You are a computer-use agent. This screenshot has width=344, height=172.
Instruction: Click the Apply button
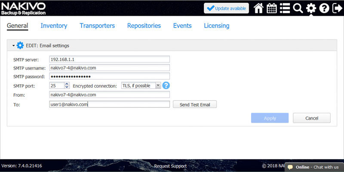(x=270, y=118)
